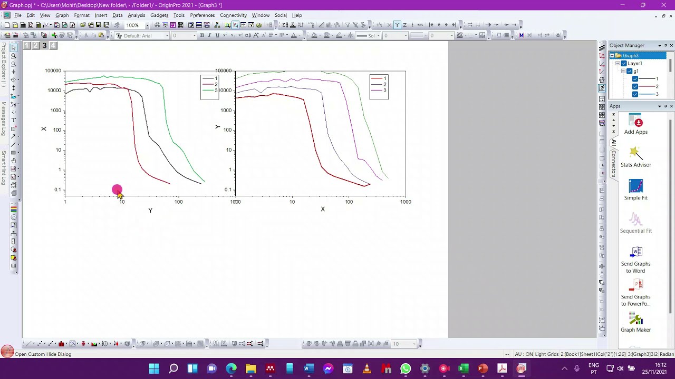Viewport: 675px width, 379px height.
Task: Click the Paste icon in toolbar
Action: [x=101, y=35]
